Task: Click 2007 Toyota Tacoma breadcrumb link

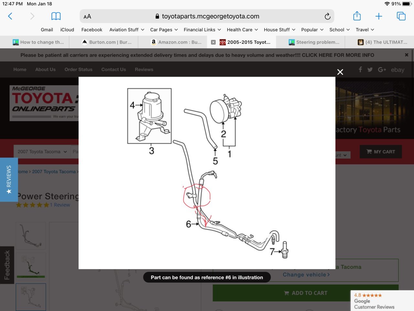Action: 54,172
